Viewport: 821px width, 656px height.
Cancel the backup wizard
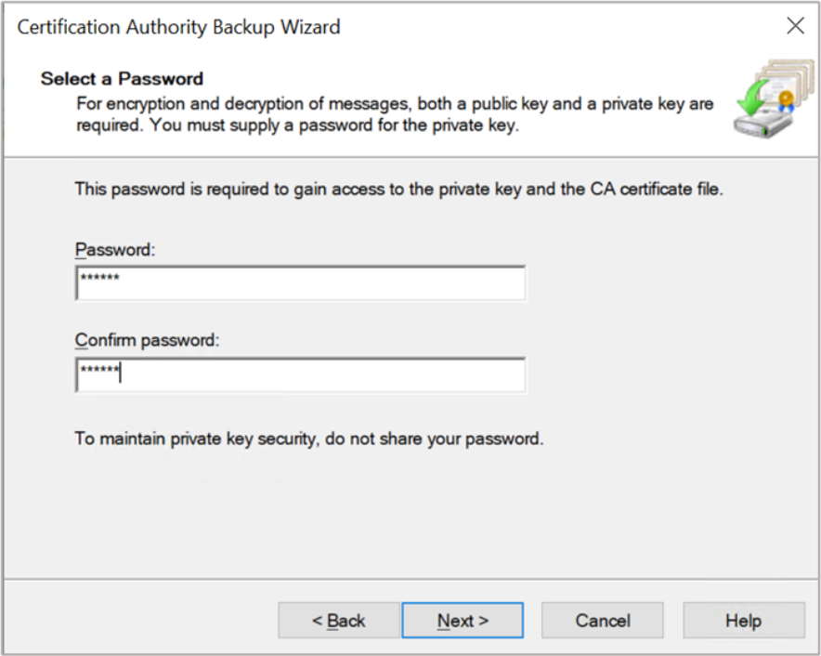(603, 621)
